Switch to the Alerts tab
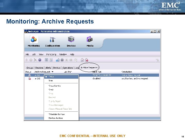 point(48,68)
